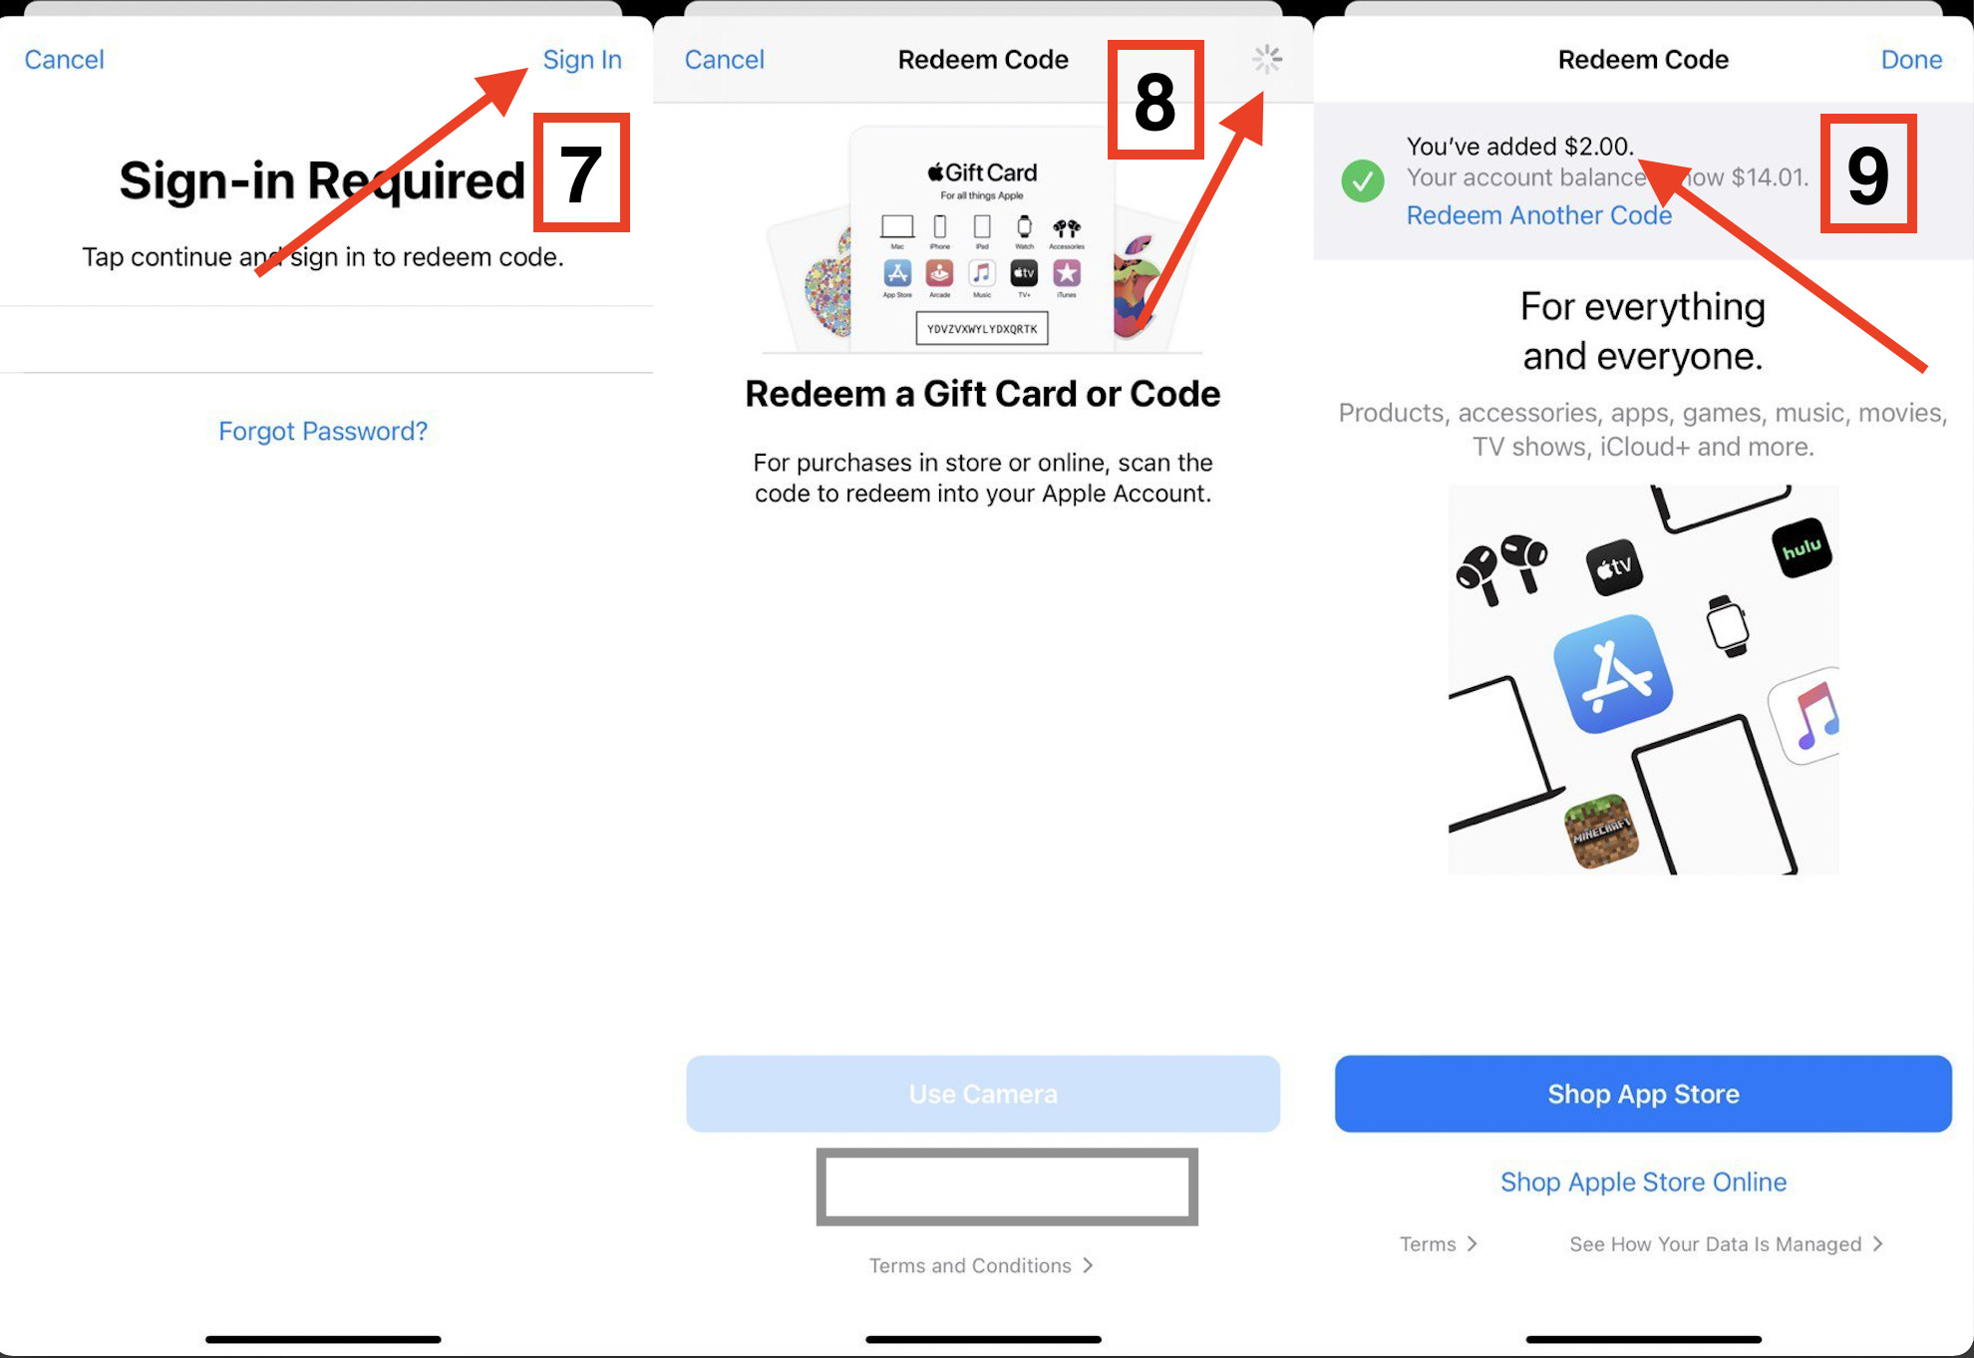Click Forgot Password link

(324, 431)
